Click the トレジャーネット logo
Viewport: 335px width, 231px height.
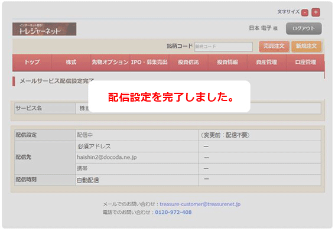44,29
